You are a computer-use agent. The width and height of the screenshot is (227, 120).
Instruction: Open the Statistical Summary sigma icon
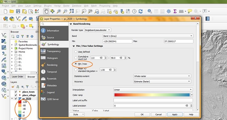coord(175,11)
